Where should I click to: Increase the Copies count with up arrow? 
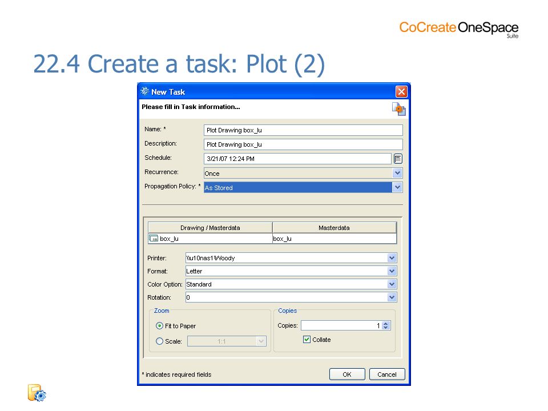click(385, 324)
